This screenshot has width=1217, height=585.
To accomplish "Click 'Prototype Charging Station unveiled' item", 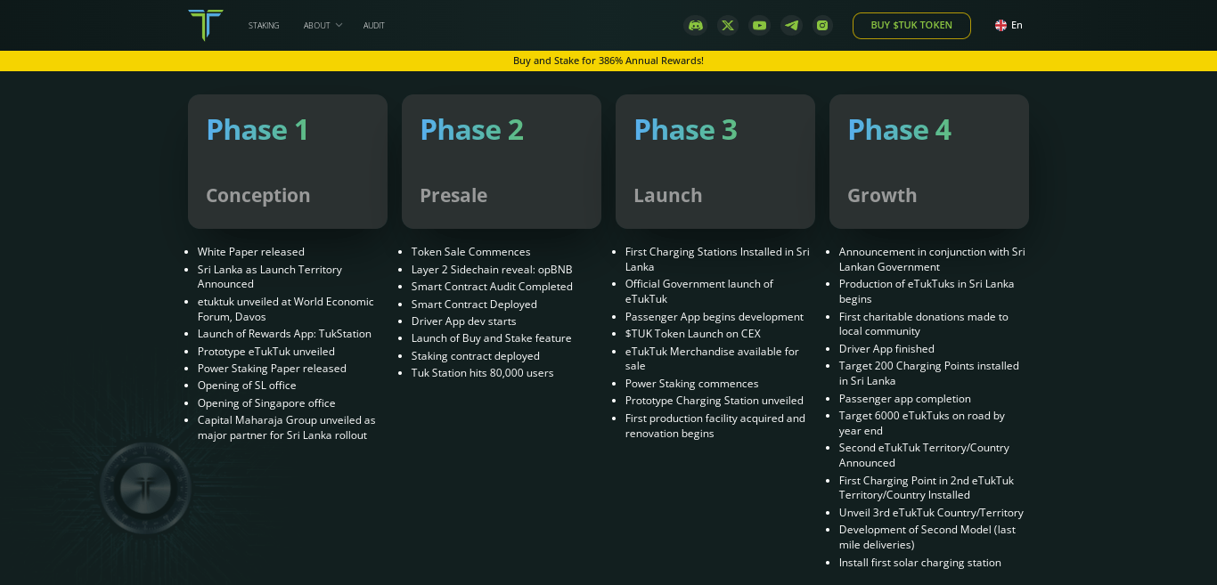I will (x=714, y=401).
